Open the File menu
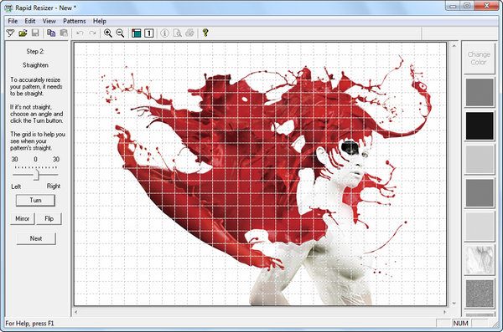The height and width of the screenshot is (332, 503). pos(13,21)
